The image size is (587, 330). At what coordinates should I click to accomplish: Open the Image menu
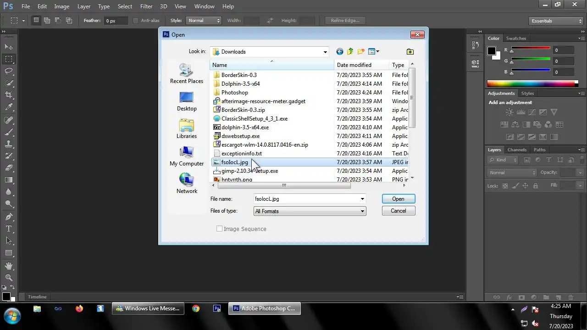(62, 6)
